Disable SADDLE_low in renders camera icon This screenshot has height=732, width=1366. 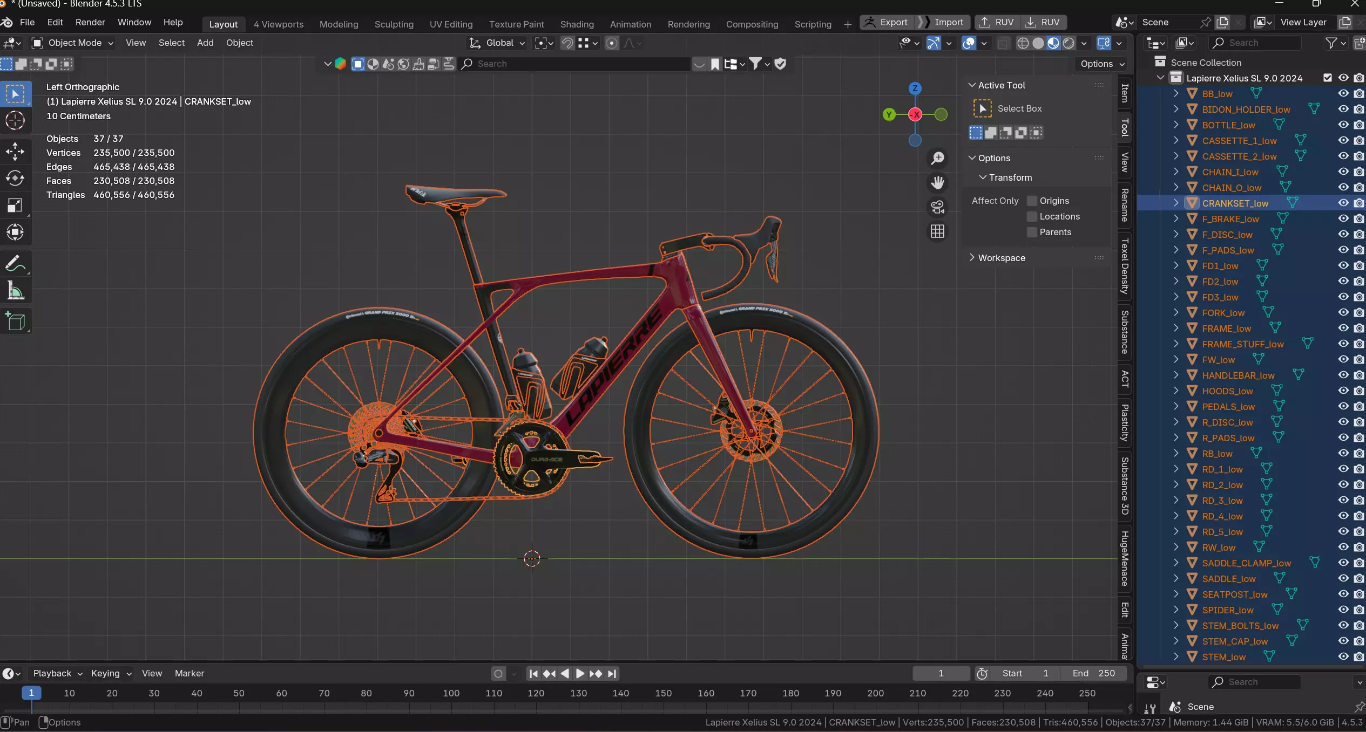point(1359,578)
